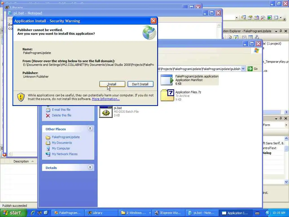Click View Class Diagram icon in Solution Explorer

(x=257, y=38)
